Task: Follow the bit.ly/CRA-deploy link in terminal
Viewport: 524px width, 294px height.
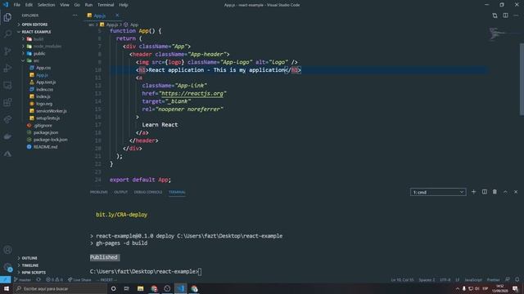Action: coord(122,215)
